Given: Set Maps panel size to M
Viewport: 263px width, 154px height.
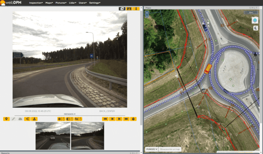Looking at the screenshot, I should point(252,8).
